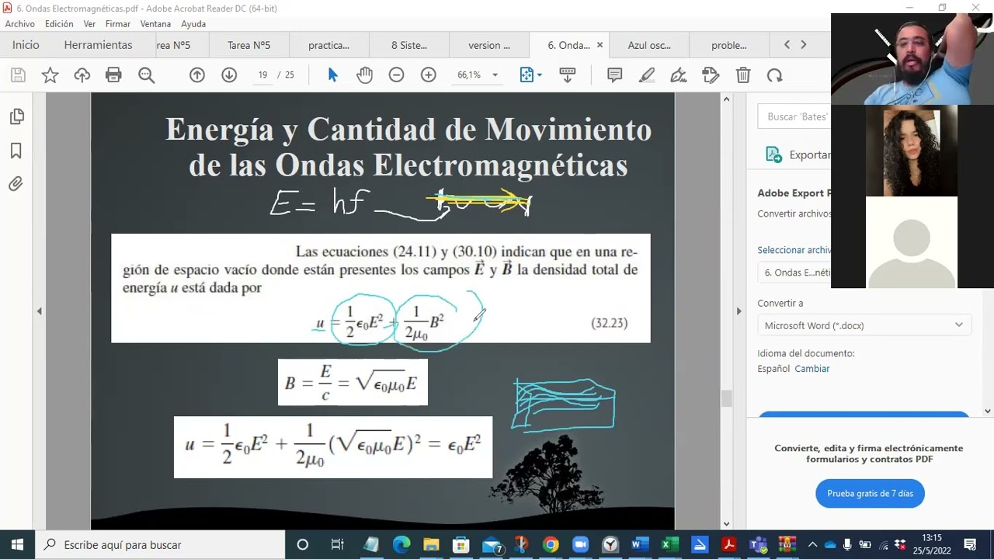Close the 6. Onda... tab
994x559 pixels.
click(600, 45)
